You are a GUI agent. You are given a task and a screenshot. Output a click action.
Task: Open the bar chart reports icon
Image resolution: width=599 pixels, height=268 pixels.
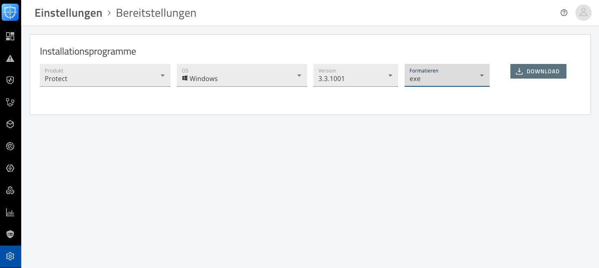pyautogui.click(x=10, y=212)
